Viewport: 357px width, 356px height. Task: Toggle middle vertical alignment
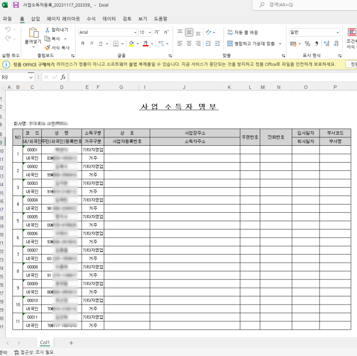tap(189, 32)
